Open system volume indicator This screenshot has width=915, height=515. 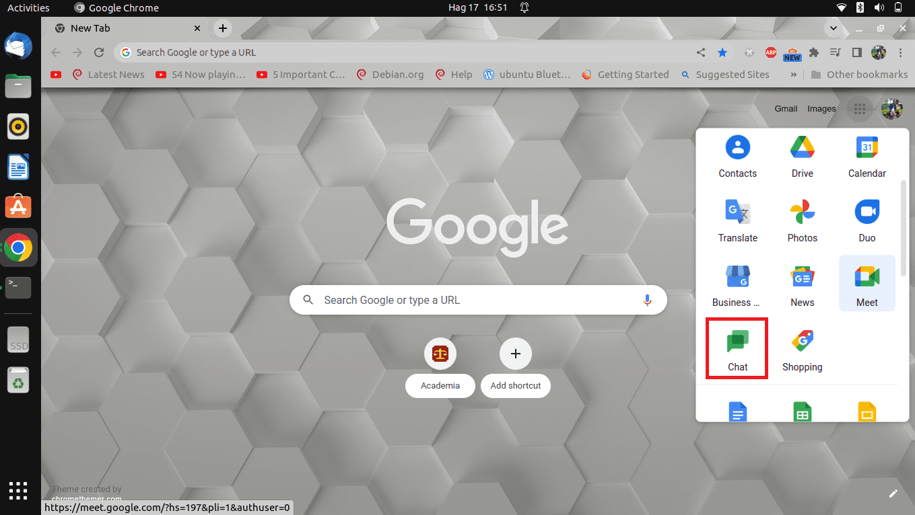879,8
